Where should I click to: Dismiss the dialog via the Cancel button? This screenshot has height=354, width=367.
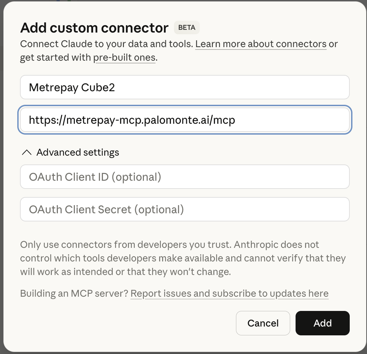click(263, 323)
